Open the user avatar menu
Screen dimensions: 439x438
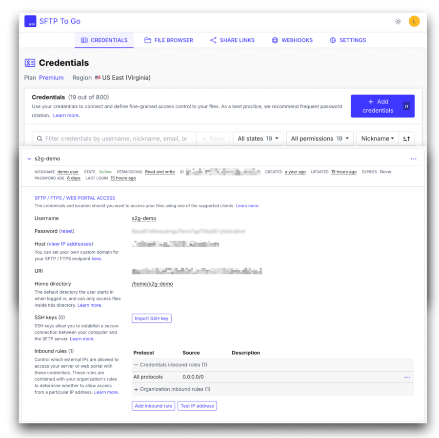pos(414,21)
